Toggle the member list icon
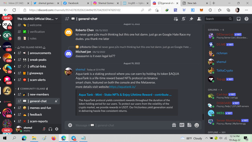This screenshot has height=142, width=252. [x=199, y=19]
